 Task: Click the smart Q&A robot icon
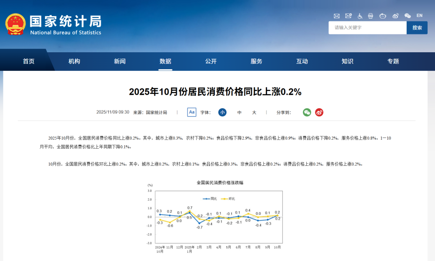click(x=383, y=16)
